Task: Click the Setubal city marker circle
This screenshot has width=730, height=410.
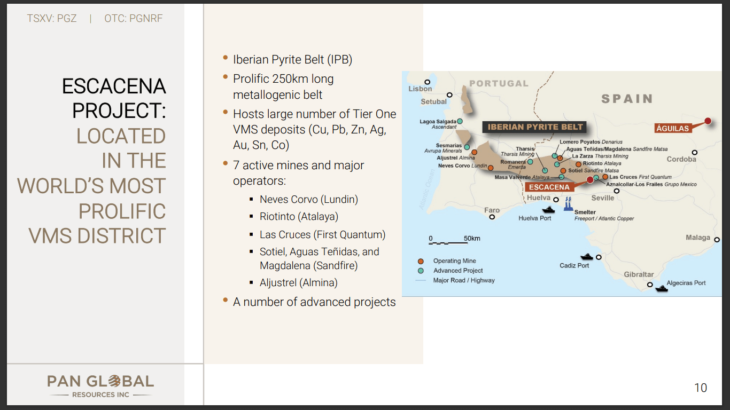Action: 449,95
